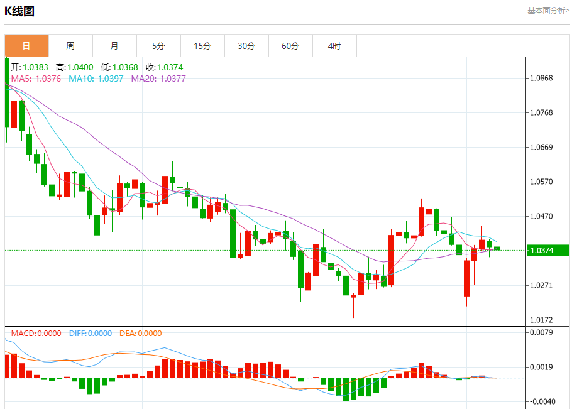
Task: Switch to the 月 monthly tab
Action: (114, 46)
